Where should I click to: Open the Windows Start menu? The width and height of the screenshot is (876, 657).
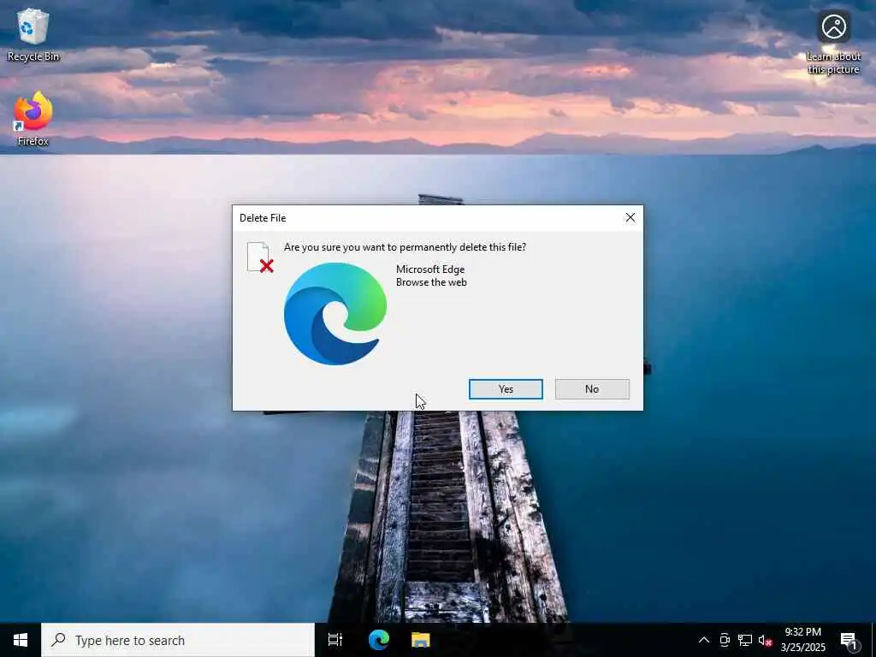point(21,640)
